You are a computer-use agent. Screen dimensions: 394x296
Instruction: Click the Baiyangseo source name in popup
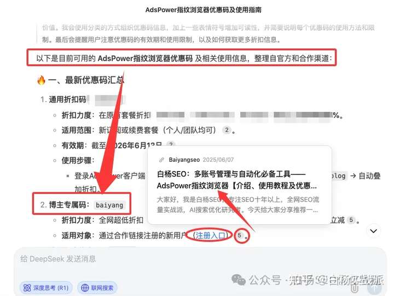[184, 160]
